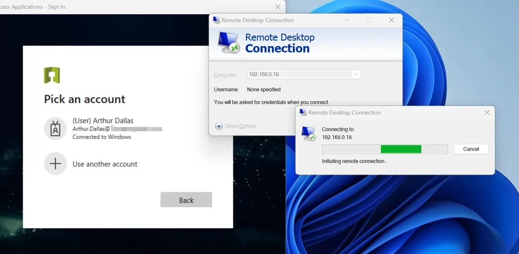Expand Show Options in Remote Desktop

pos(236,126)
